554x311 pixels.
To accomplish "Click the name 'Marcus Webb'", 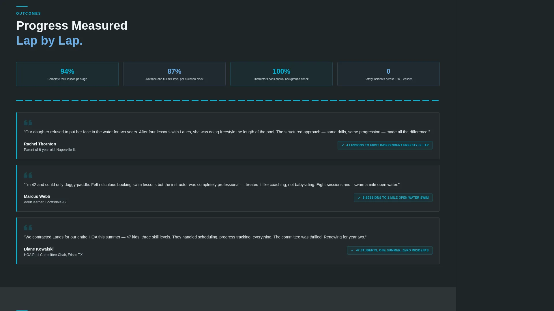I will pyautogui.click(x=37, y=196).
